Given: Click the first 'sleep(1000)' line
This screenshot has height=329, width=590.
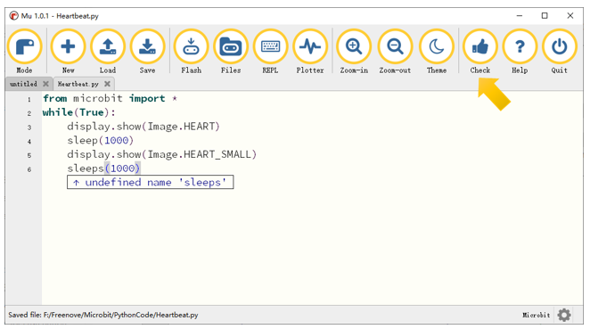Looking at the screenshot, I should tap(101, 140).
